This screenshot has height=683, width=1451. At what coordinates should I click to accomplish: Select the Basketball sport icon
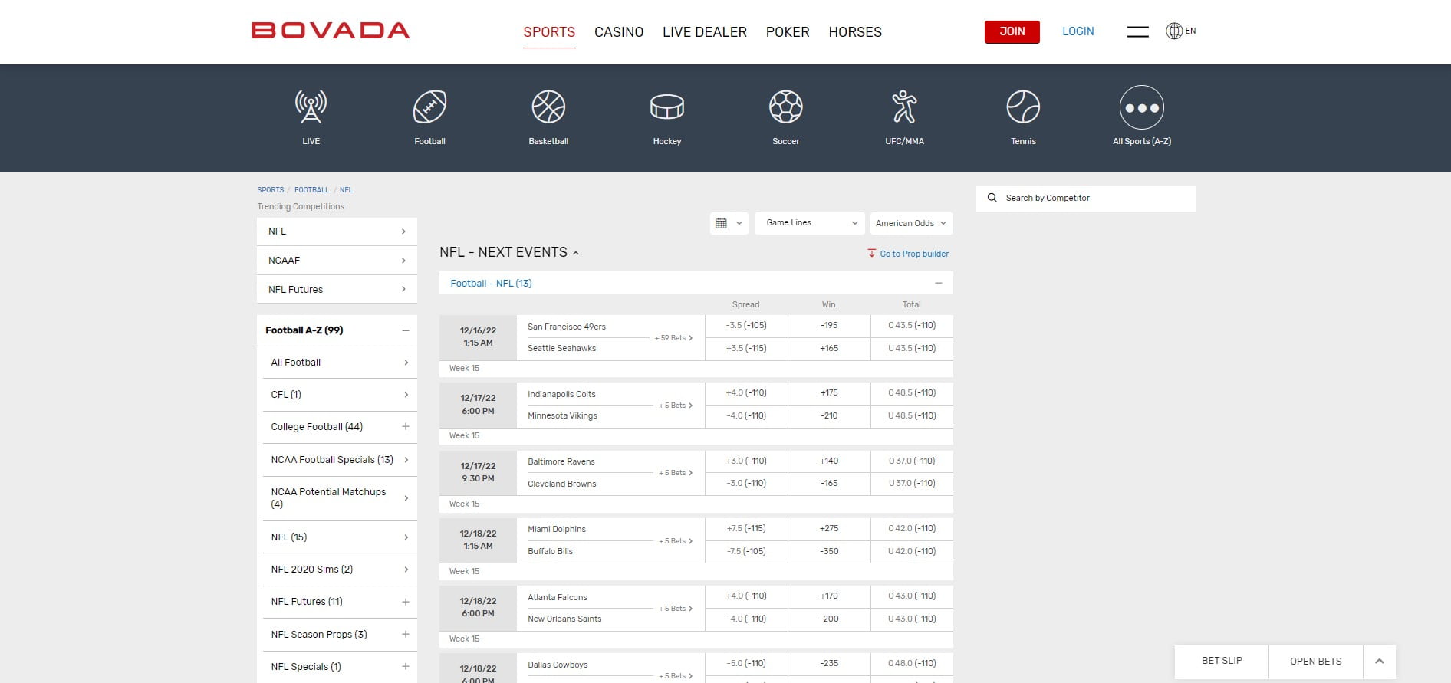point(548,107)
